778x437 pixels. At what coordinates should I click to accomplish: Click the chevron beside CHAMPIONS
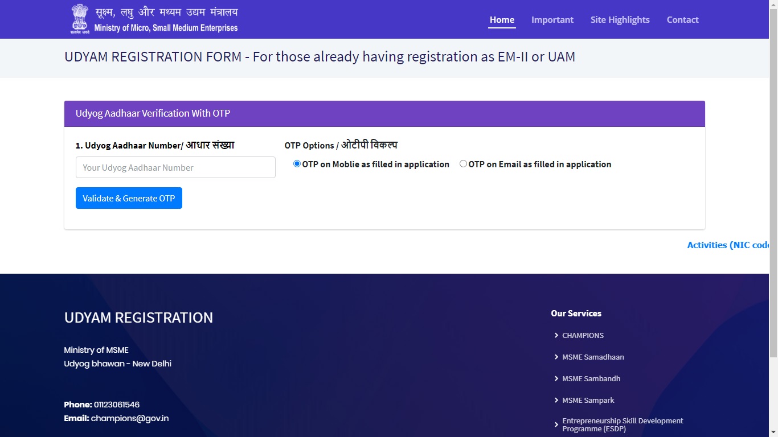pos(556,335)
